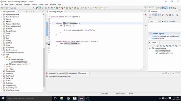Viewport: 181px width, 101px height.
Task: Expand the Snake project node
Action: 2,36
